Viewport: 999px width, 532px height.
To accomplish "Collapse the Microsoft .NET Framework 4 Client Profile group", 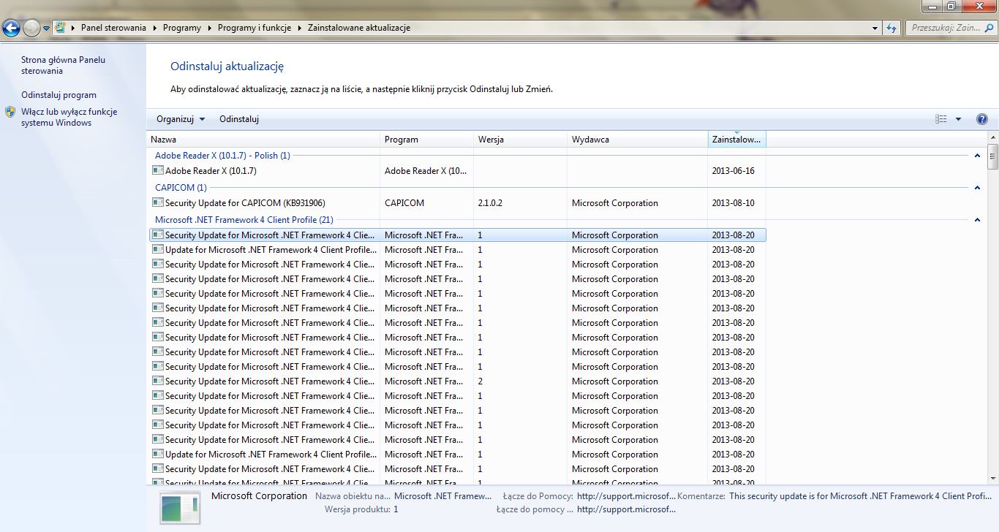I will (x=977, y=219).
